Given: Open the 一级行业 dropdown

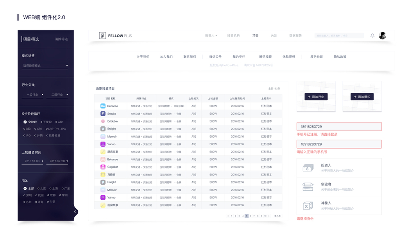Looking at the screenshot, I should (32, 95).
